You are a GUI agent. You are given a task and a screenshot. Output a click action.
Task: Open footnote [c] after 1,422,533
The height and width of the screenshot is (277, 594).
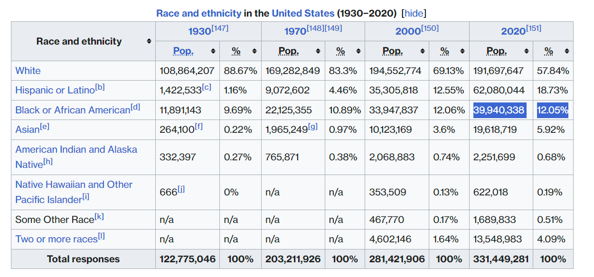point(207,87)
